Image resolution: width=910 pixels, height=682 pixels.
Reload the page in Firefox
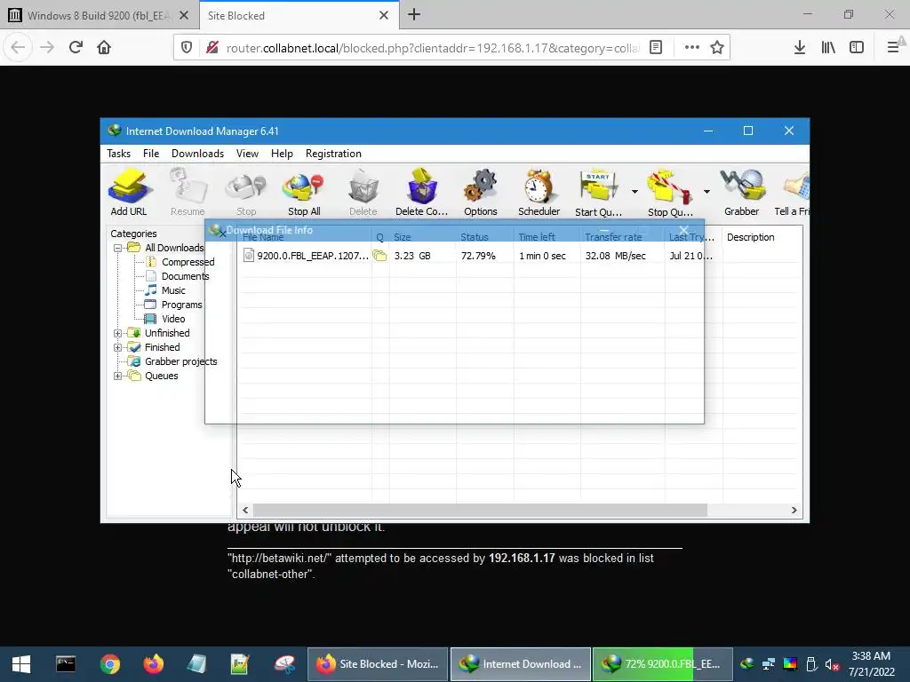click(x=76, y=48)
